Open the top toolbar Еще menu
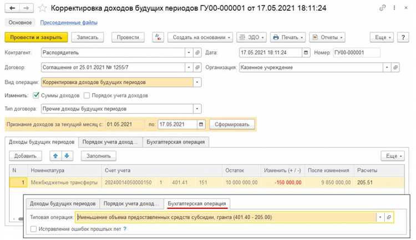The height and width of the screenshot is (240, 416). (x=382, y=37)
